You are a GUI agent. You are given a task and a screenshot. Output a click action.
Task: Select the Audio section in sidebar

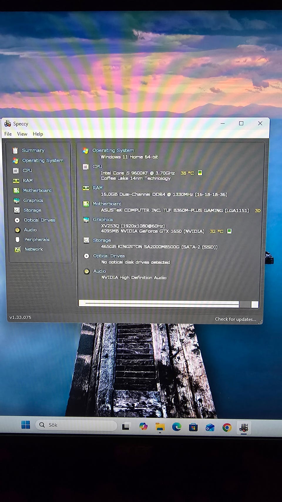pyautogui.click(x=30, y=230)
